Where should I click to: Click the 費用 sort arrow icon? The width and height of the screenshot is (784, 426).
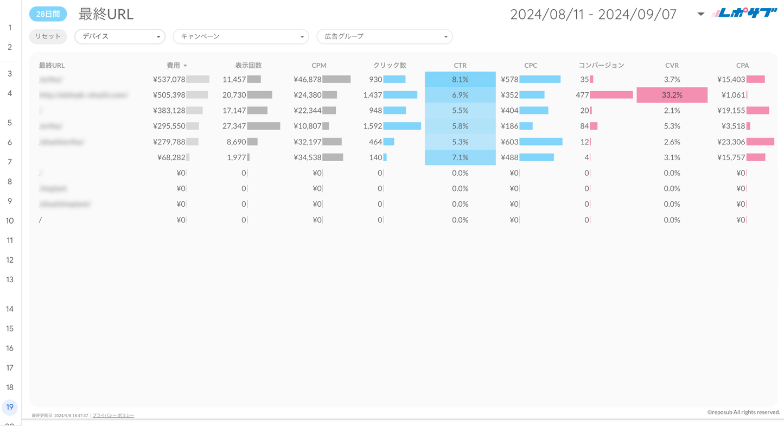(186, 66)
